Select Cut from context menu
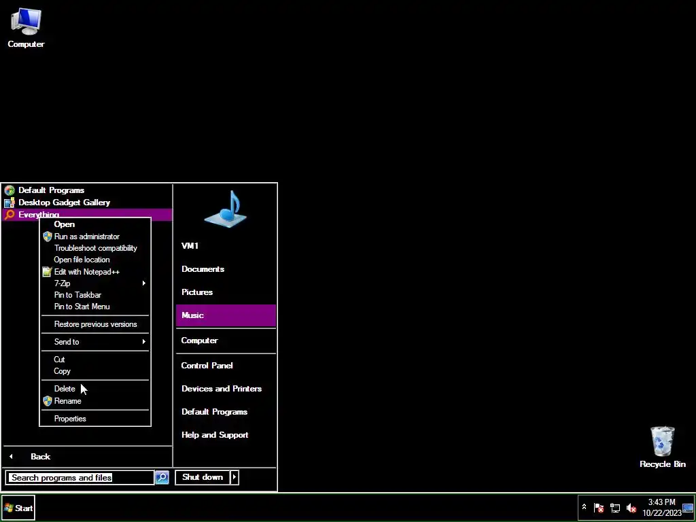Image resolution: width=696 pixels, height=522 pixels. (95, 360)
